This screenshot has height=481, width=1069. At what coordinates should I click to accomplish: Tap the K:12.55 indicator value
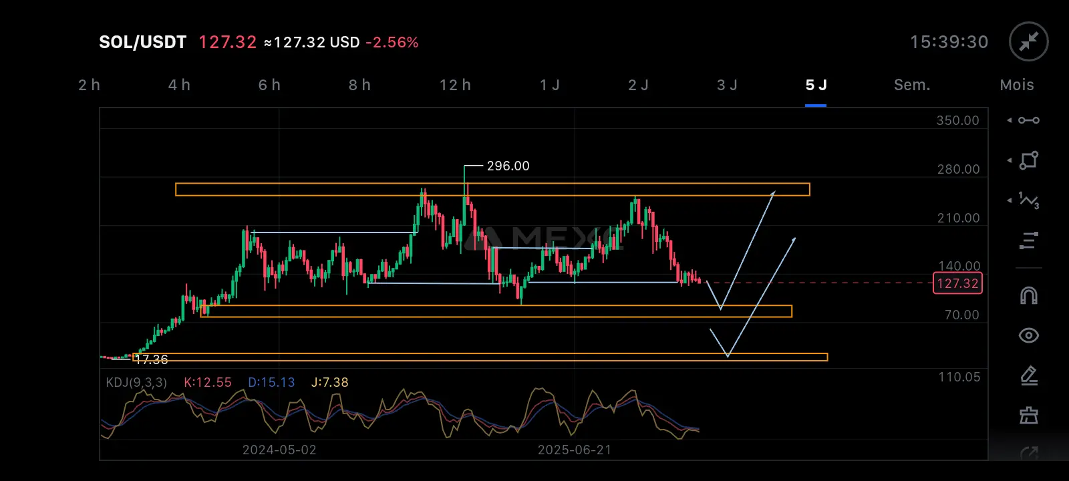(208, 382)
